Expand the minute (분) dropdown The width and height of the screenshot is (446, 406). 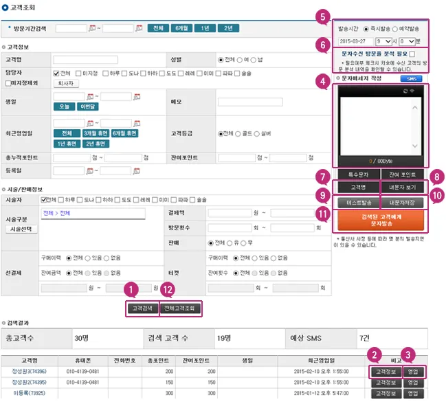[x=407, y=41]
